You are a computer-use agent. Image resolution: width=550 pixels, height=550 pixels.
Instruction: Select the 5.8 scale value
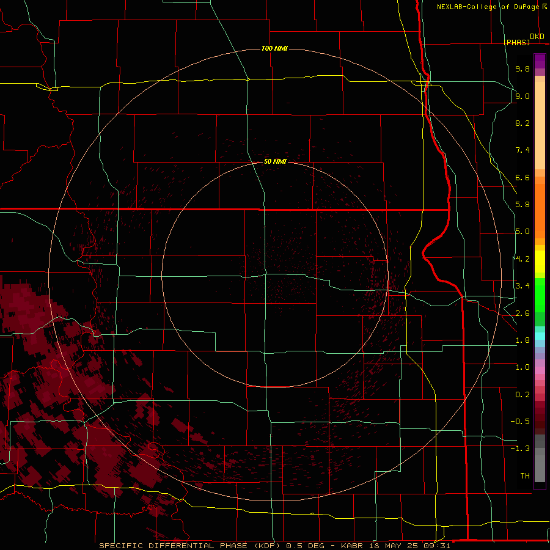pyautogui.click(x=522, y=205)
